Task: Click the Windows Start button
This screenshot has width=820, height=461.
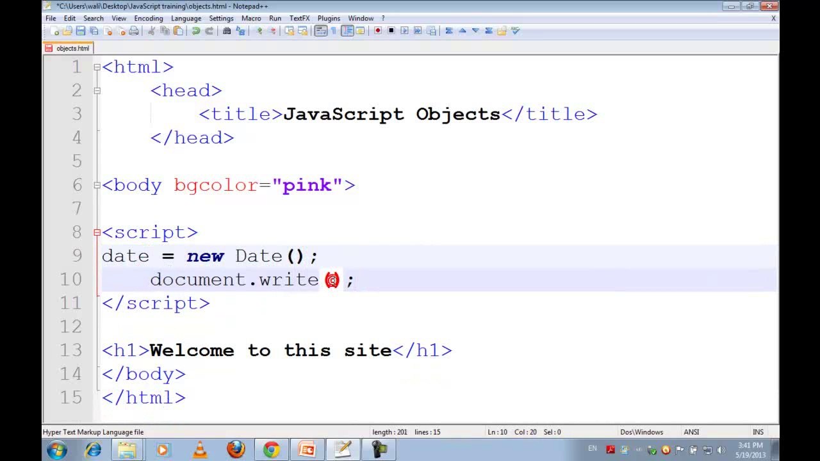Action: click(x=57, y=449)
